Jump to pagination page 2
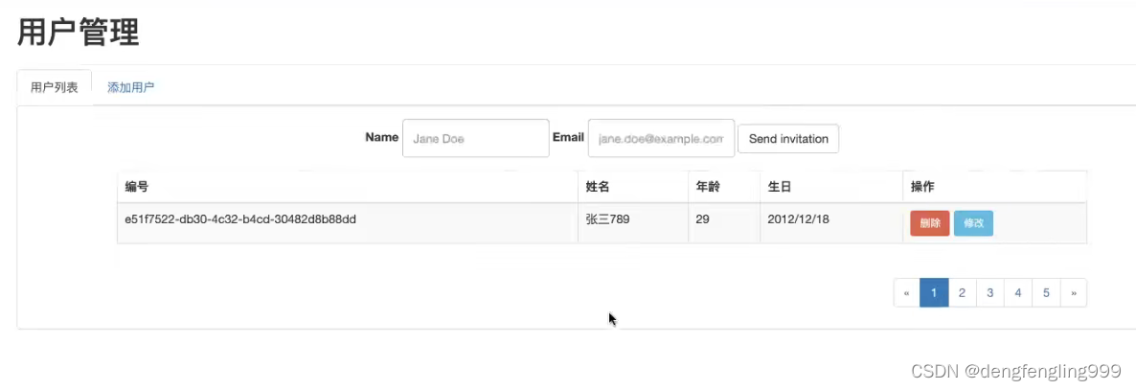The height and width of the screenshot is (390, 1136). pyautogui.click(x=962, y=293)
